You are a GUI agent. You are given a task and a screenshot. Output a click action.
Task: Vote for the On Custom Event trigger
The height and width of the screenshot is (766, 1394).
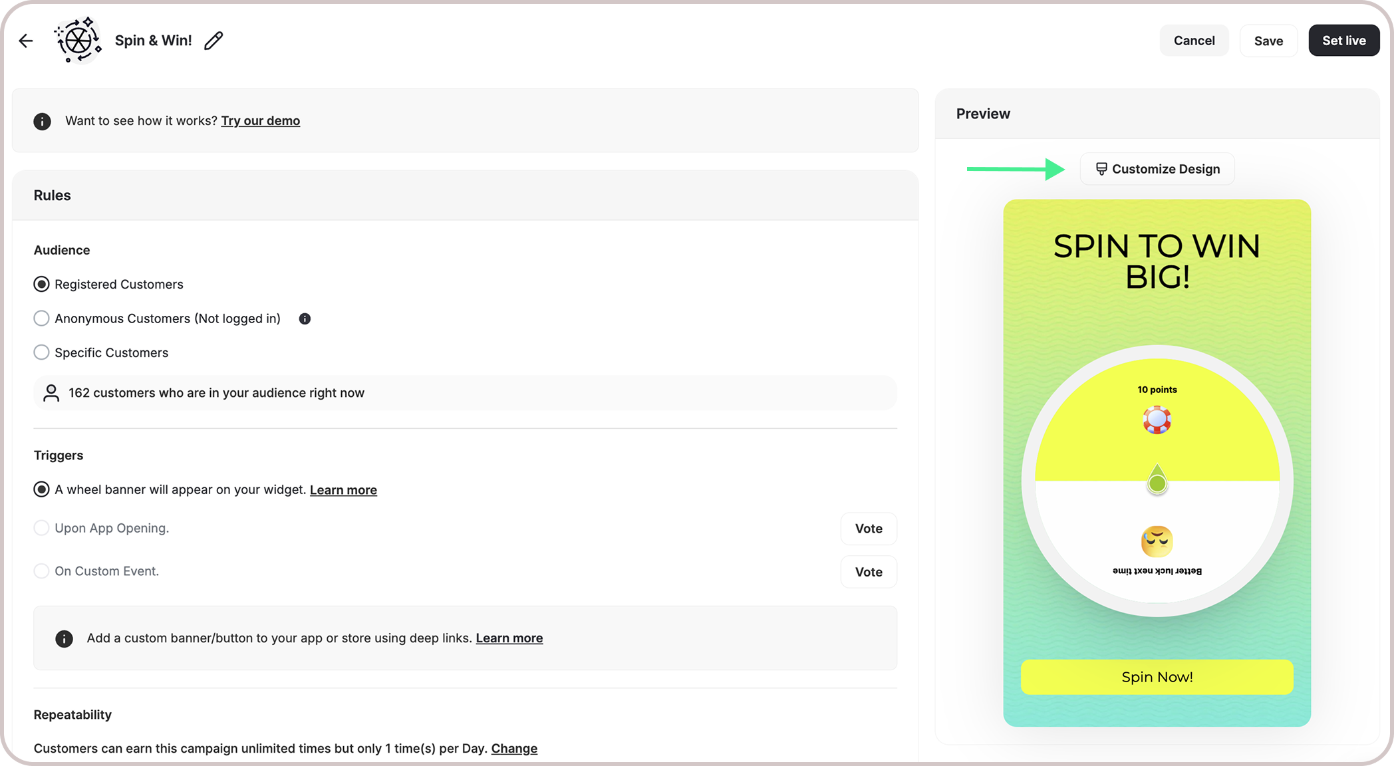(869, 571)
